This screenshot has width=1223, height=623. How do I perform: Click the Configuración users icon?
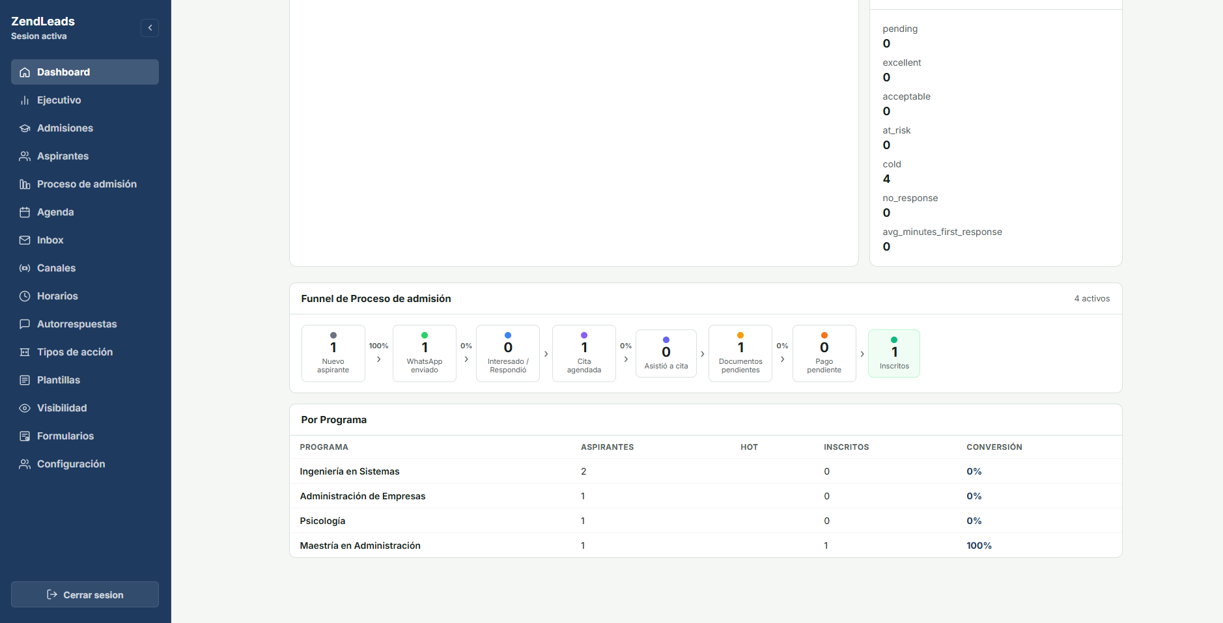[x=25, y=464]
